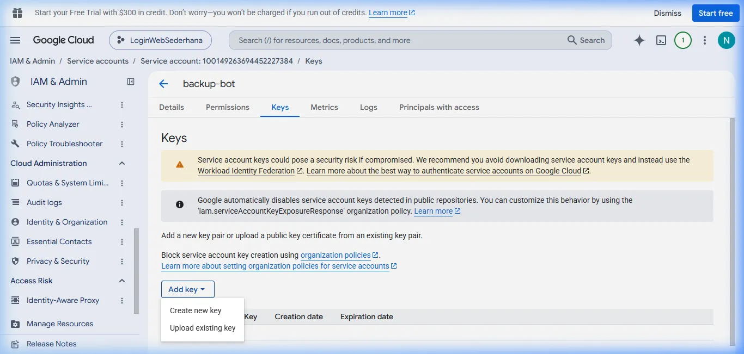Open the Add key dropdown
The width and height of the screenshot is (744, 354).
188,289
